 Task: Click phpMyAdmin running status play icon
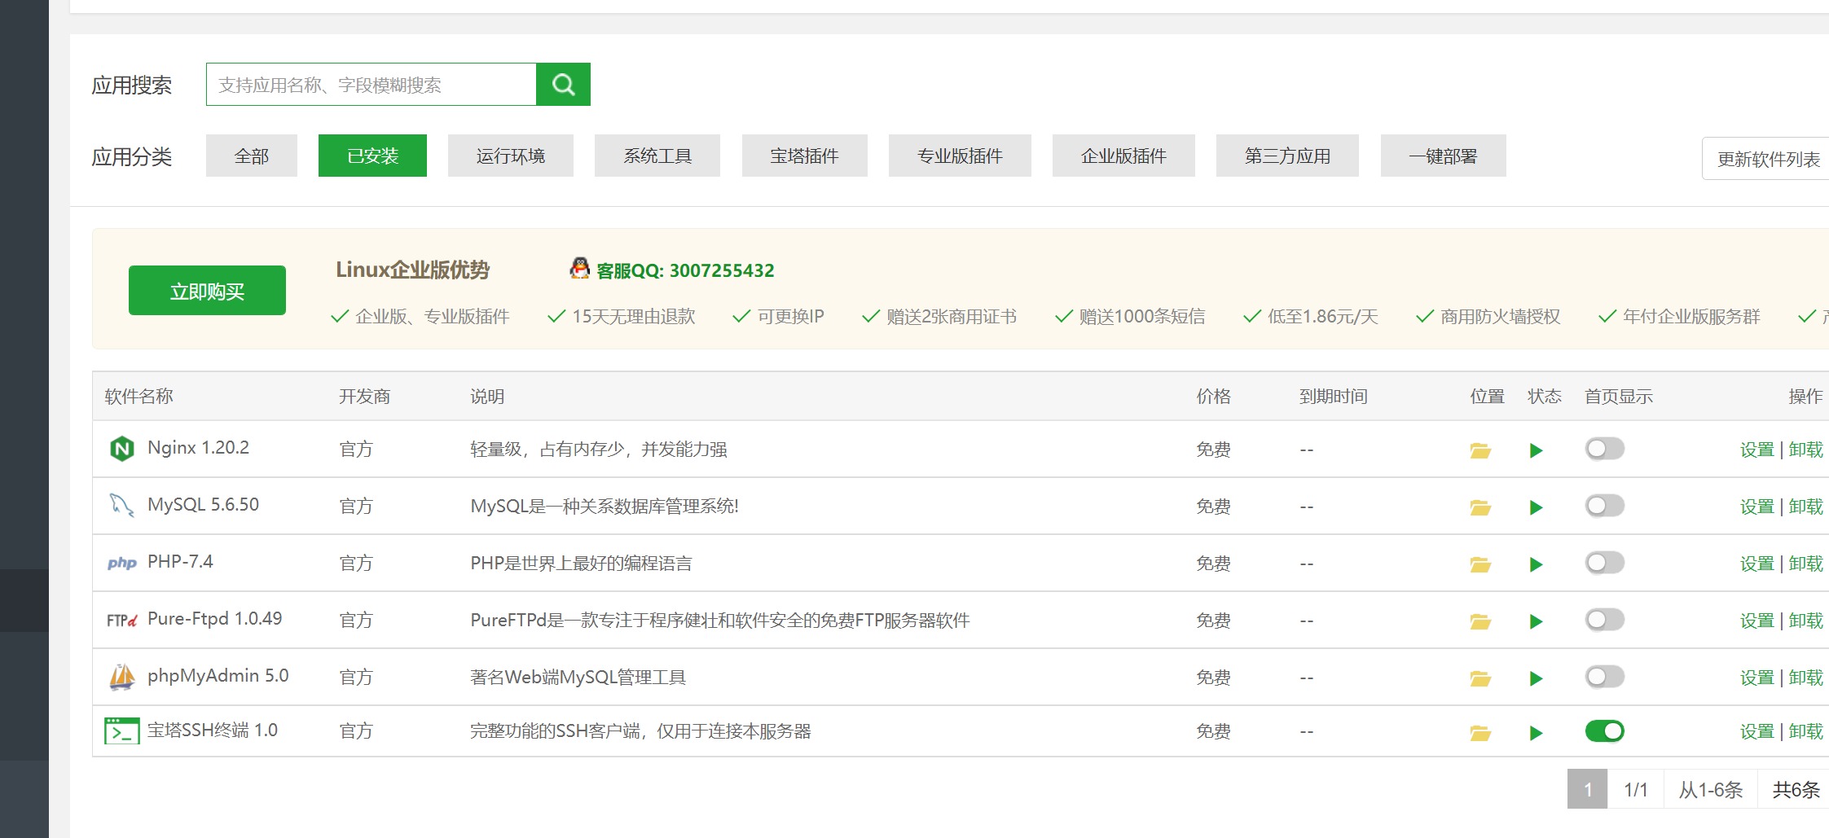click(x=1536, y=678)
